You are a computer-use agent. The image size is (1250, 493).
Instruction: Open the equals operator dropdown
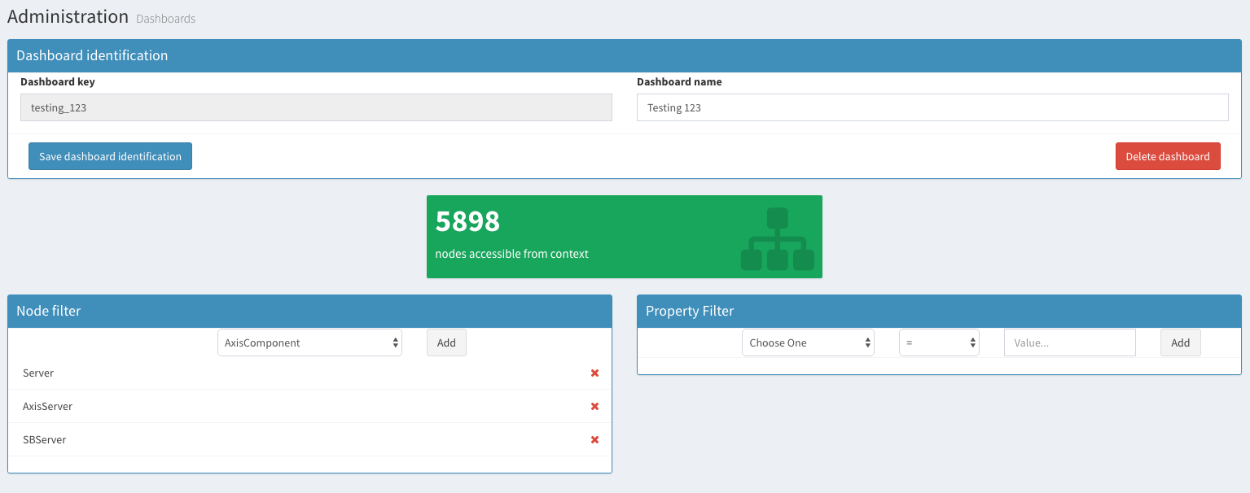click(x=939, y=343)
